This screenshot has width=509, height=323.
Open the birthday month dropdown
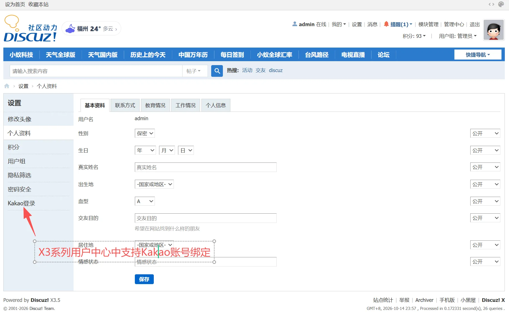(167, 150)
